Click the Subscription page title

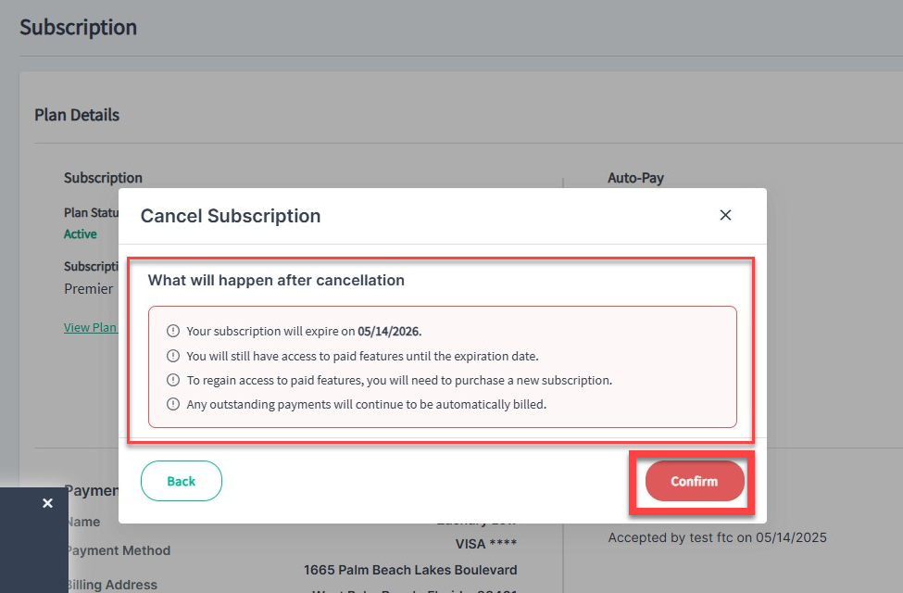point(78,27)
